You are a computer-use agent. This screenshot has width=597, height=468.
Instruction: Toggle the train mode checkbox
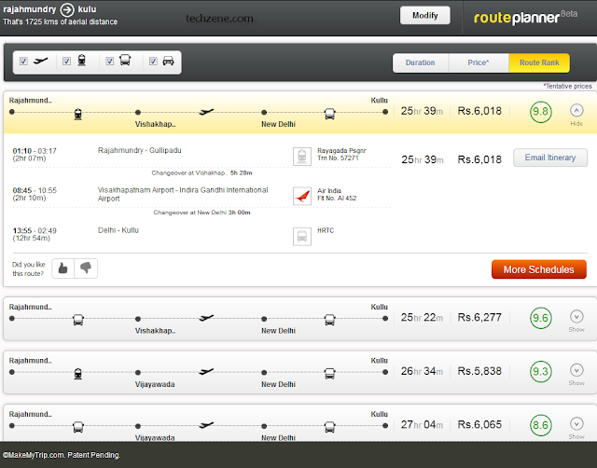coord(66,62)
